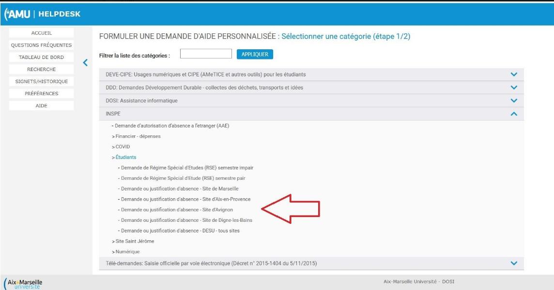Go to TABLEAU DE BORD
Image resolution: width=554 pixels, height=290 pixels.
click(x=42, y=57)
